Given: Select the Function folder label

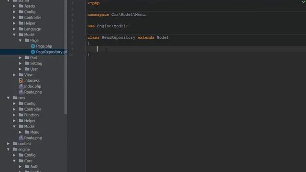Looking at the screenshot, I should [x=32, y=115].
